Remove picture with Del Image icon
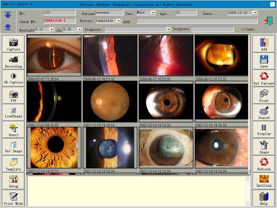The height and width of the screenshot is (208, 277). pos(14,145)
